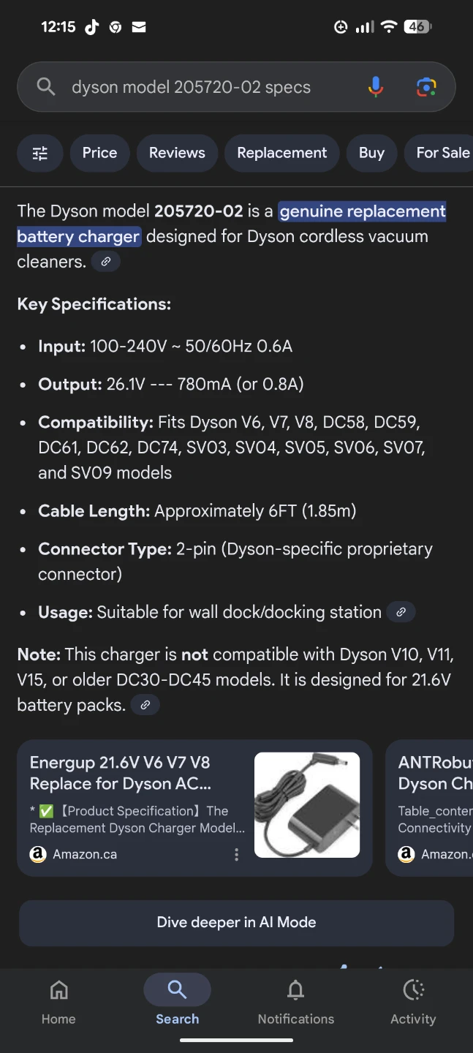
Task: Select the Price filter chip
Action: click(99, 153)
